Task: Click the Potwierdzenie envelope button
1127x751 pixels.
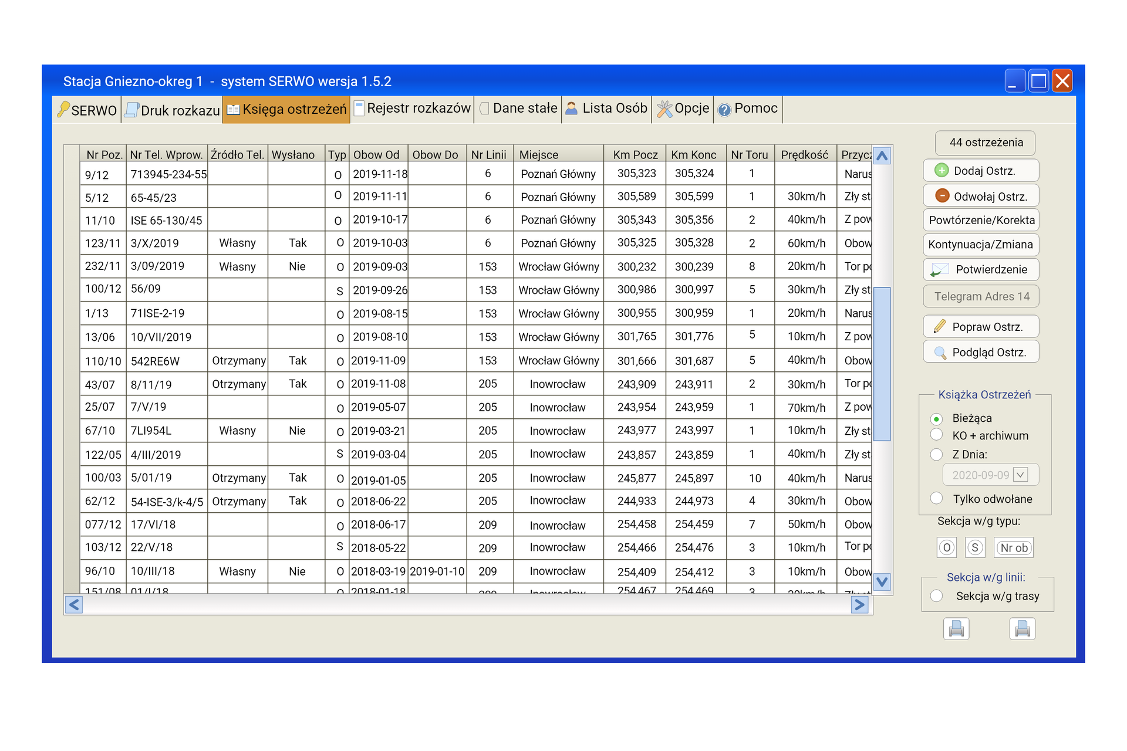Action: pos(981,269)
